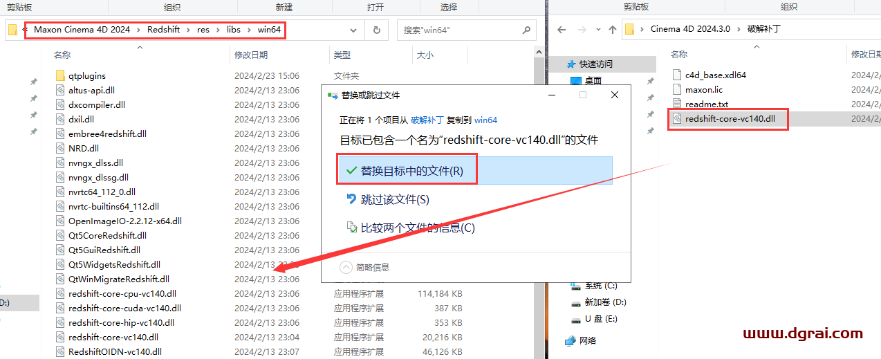Click the qtplugins folder icon

[x=59, y=75]
